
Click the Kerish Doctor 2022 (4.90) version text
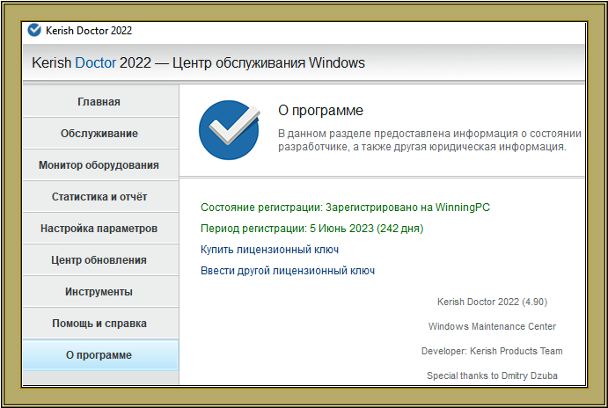492,302
